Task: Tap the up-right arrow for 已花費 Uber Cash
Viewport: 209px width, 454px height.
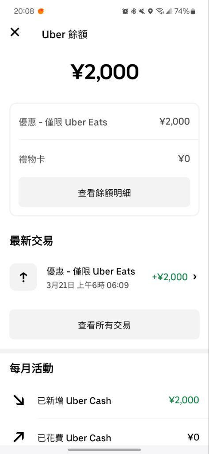Action: 19,437
